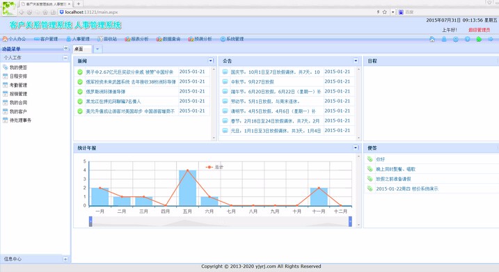Viewport: 499px width, 272px height.
Task: Click green check icon of 俄罗斯洲际弹道导弹 row
Action: [80, 92]
